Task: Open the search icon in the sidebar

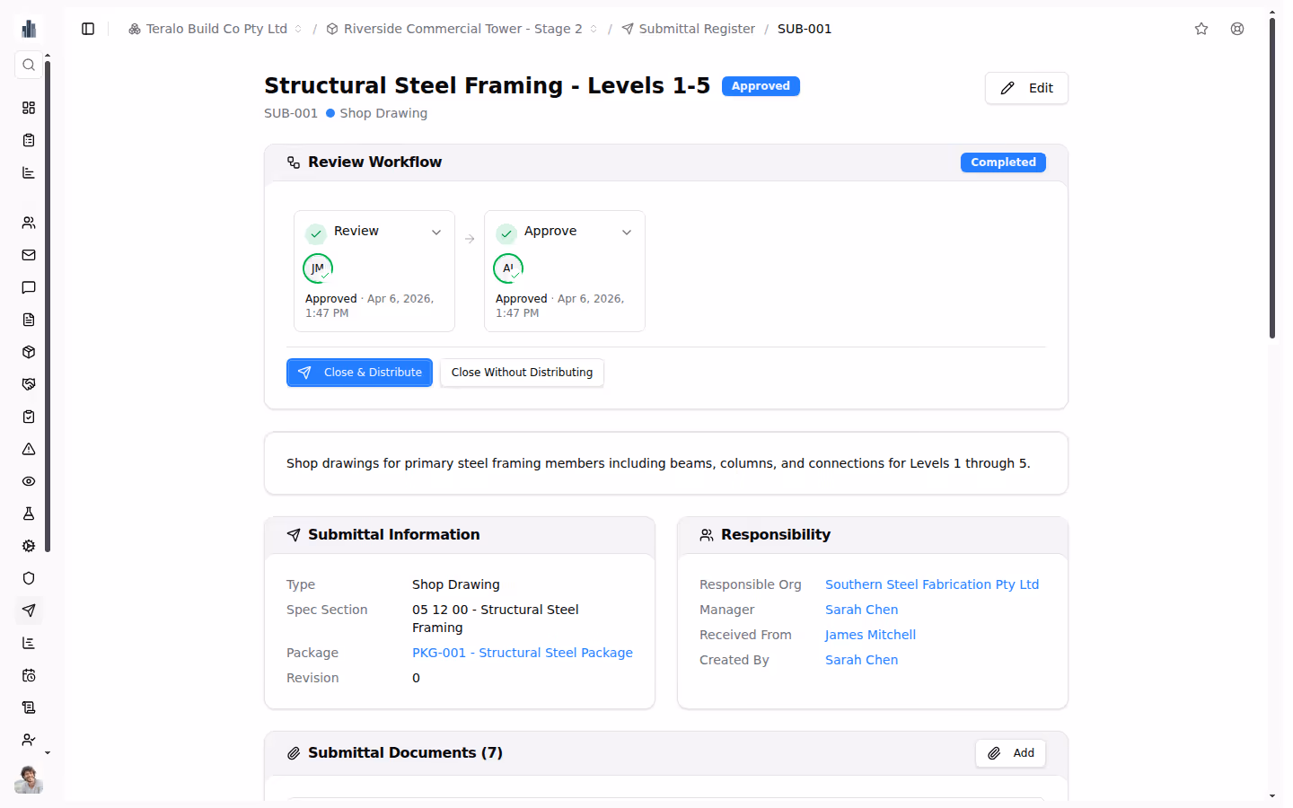Action: point(29,65)
